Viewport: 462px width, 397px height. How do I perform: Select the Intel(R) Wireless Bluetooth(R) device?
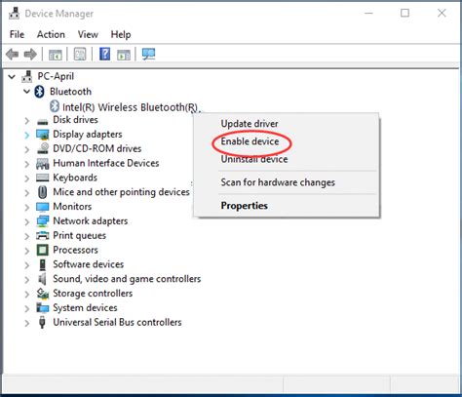[130, 107]
